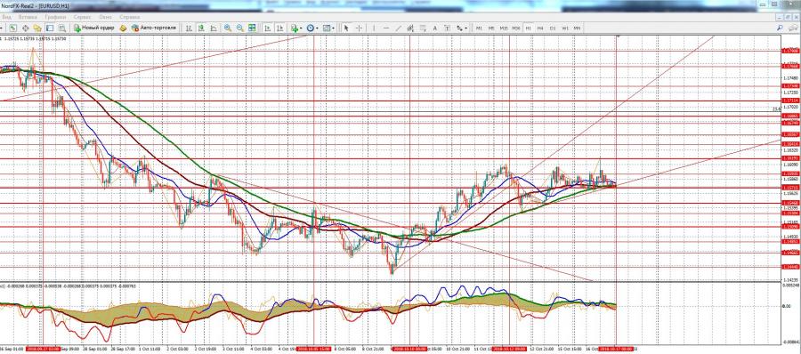Select the text label tool A
Screen dimensions: 801x354
point(434,28)
